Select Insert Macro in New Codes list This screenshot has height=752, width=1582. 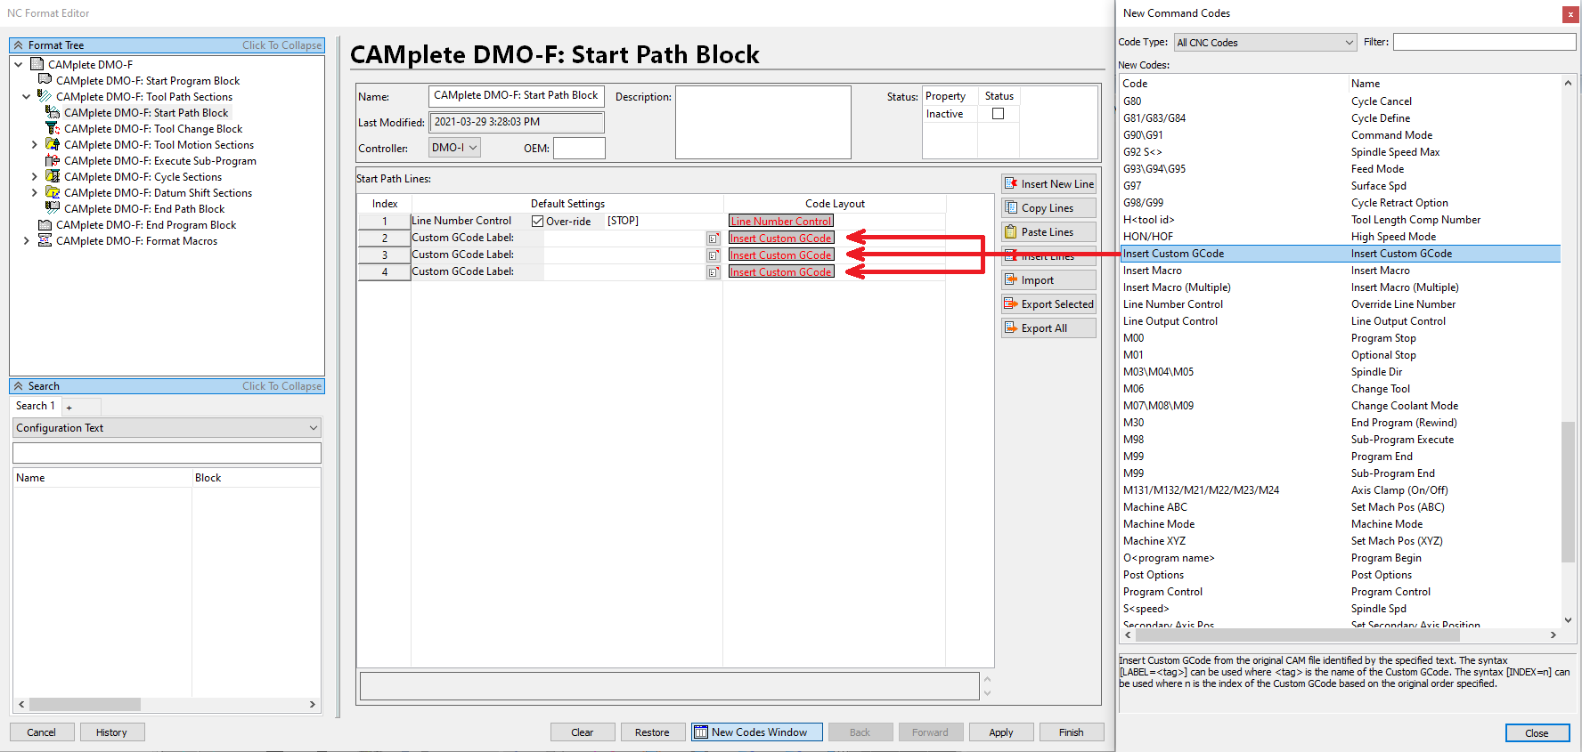coord(1341,271)
